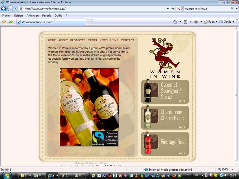
Task: Click the Refresh page icon
Action: point(173,9)
